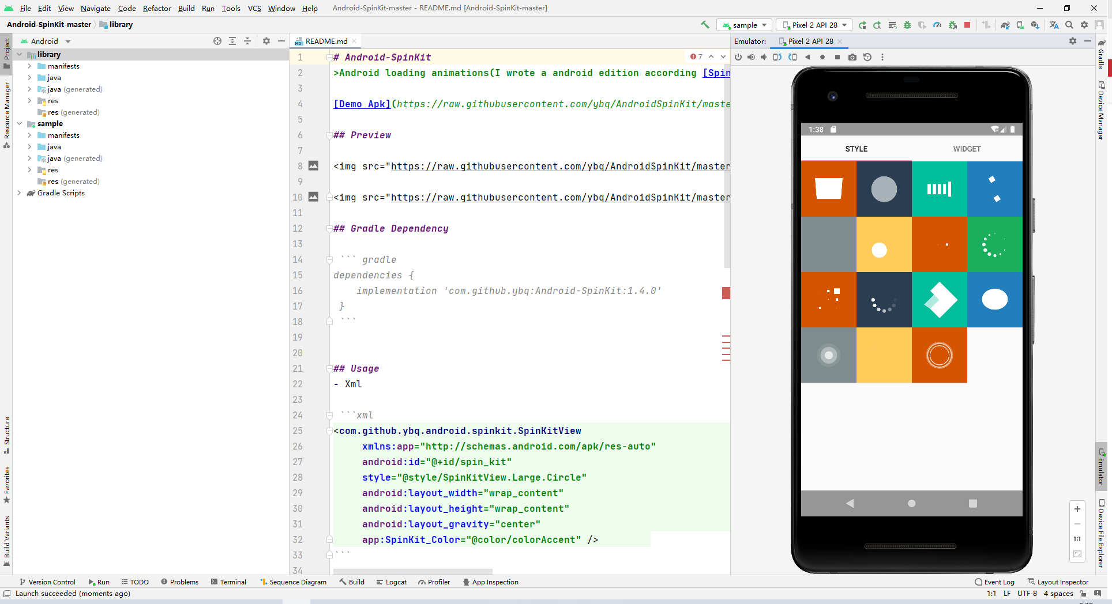
Task: Click Select Opened File target icon
Action: [x=217, y=41]
